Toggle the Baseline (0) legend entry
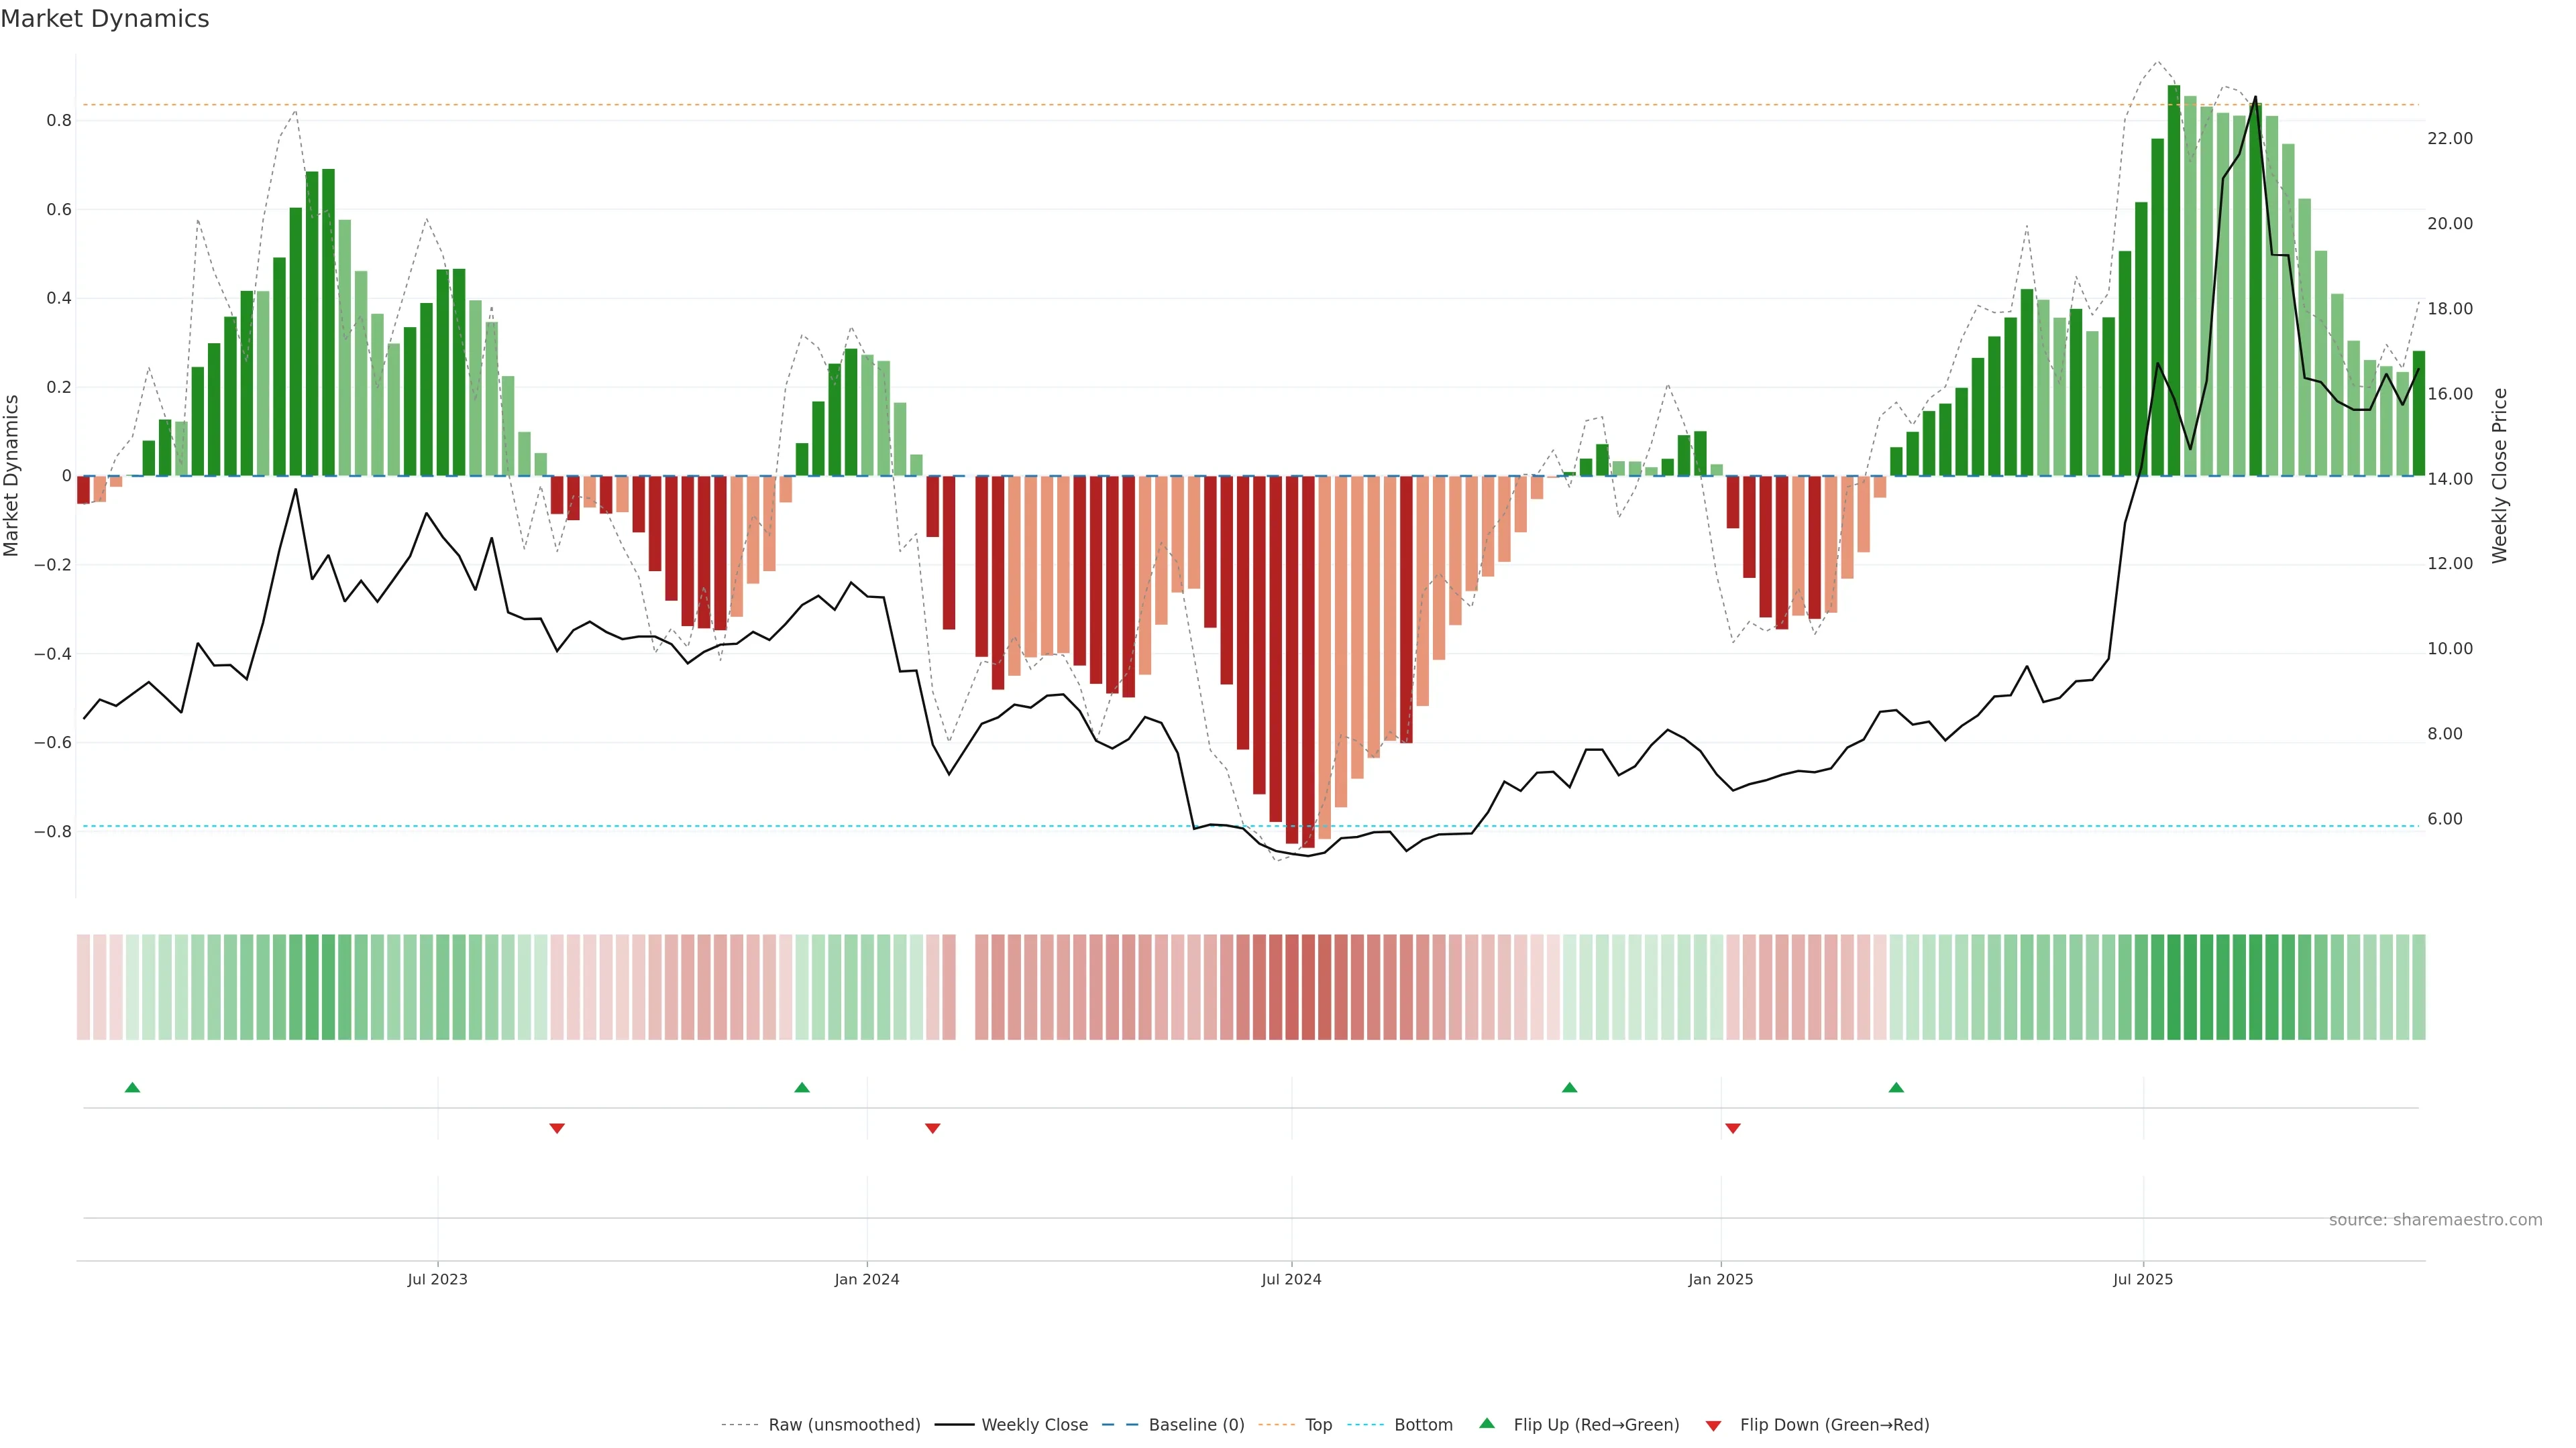The width and height of the screenshot is (2576, 1448). point(1196,1425)
